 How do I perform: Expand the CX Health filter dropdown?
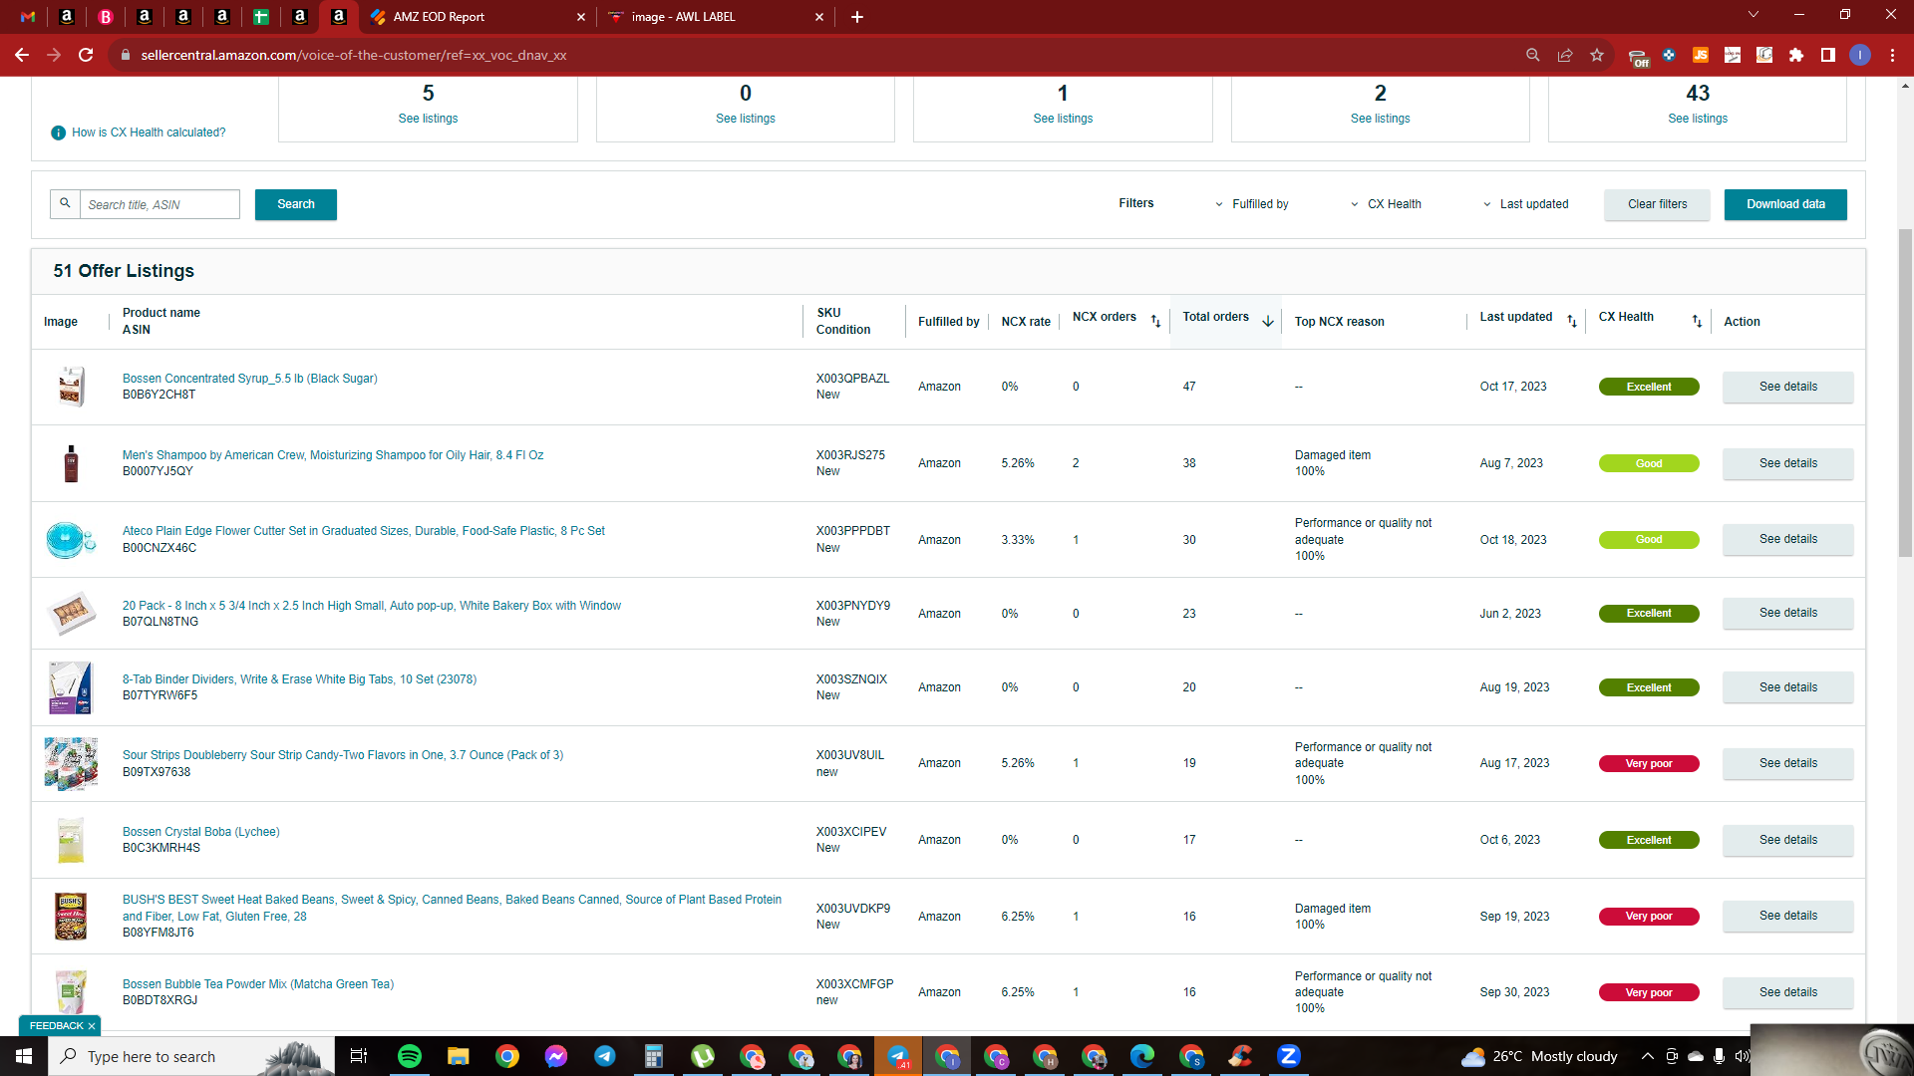coord(1387,204)
